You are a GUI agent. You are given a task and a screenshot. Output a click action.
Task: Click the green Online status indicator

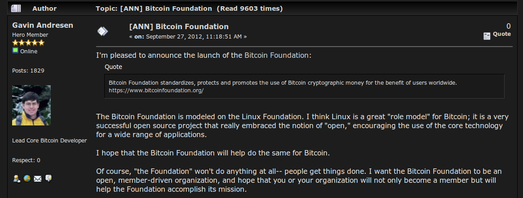[x=15, y=51]
